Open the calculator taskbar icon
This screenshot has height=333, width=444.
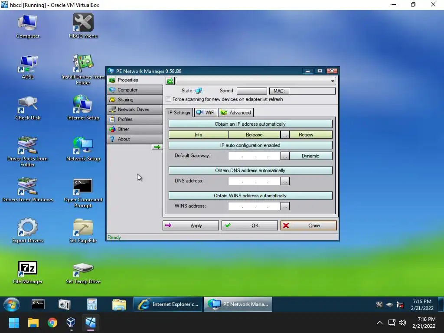[92, 304]
